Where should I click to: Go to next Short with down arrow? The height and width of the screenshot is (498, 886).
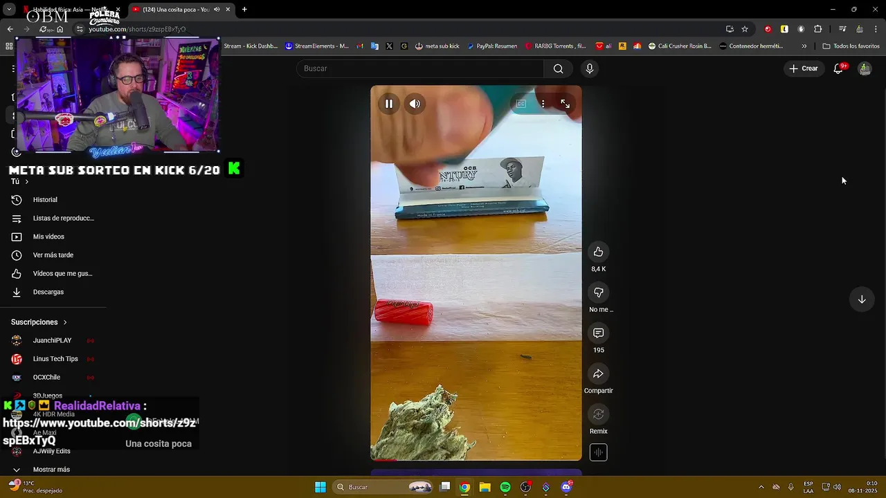point(862,299)
